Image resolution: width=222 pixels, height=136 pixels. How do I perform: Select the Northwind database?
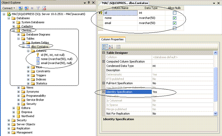(28, 116)
